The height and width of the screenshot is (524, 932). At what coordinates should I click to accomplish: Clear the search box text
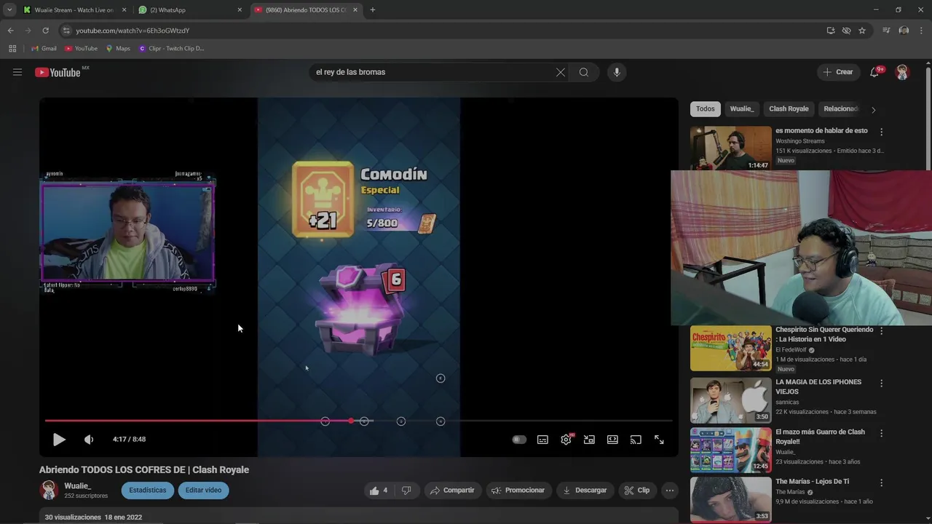pyautogui.click(x=561, y=72)
